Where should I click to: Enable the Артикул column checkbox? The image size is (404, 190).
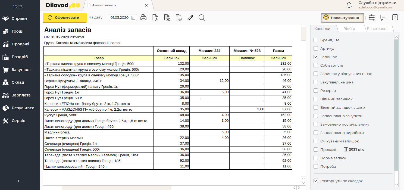point(316,48)
